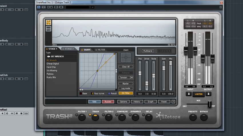Toggle the FILTER 2 module power button
The image size is (243, 136).
(103, 115)
